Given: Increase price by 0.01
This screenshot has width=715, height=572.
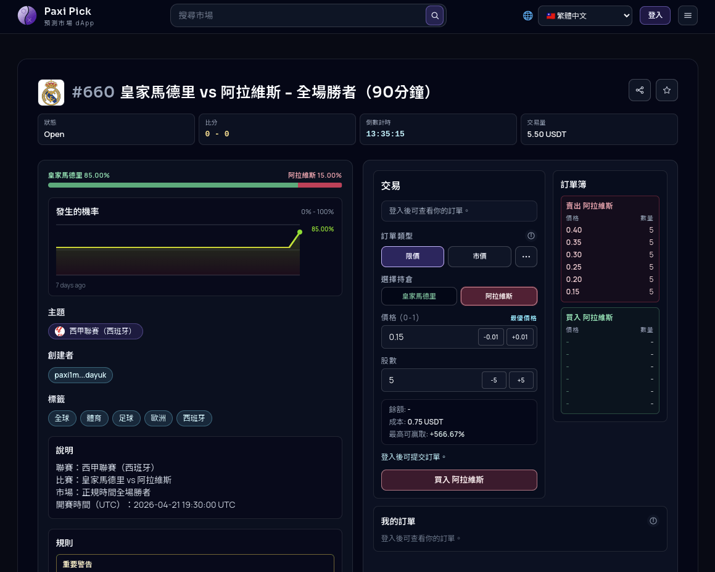Looking at the screenshot, I should click(520, 337).
